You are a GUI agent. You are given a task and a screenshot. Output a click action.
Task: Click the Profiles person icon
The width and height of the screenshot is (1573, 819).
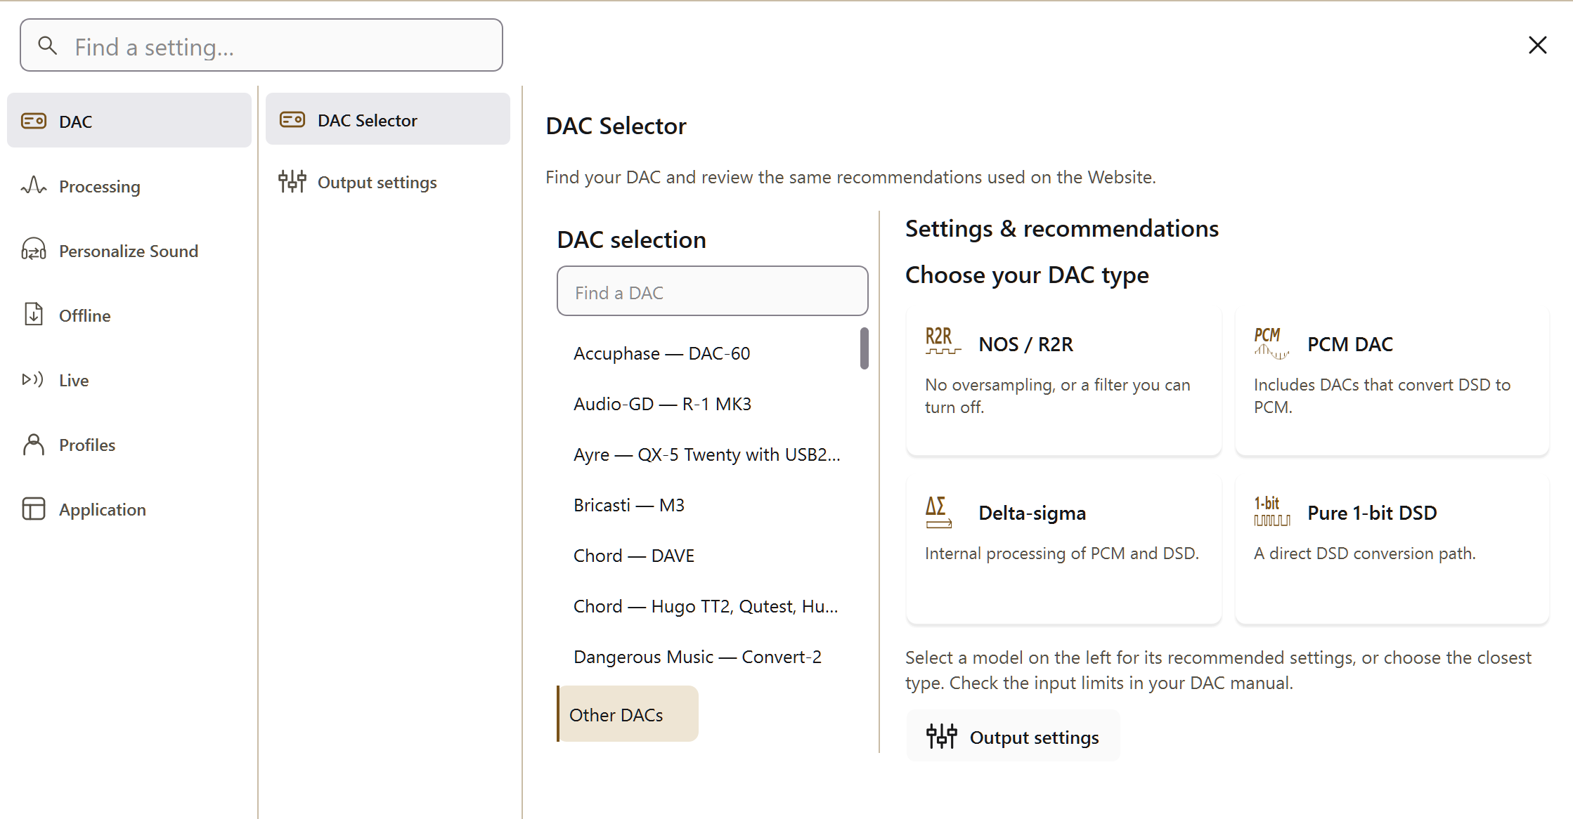(34, 444)
